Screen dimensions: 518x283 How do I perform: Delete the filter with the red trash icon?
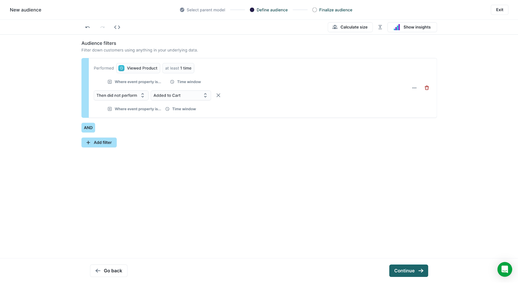(x=427, y=88)
